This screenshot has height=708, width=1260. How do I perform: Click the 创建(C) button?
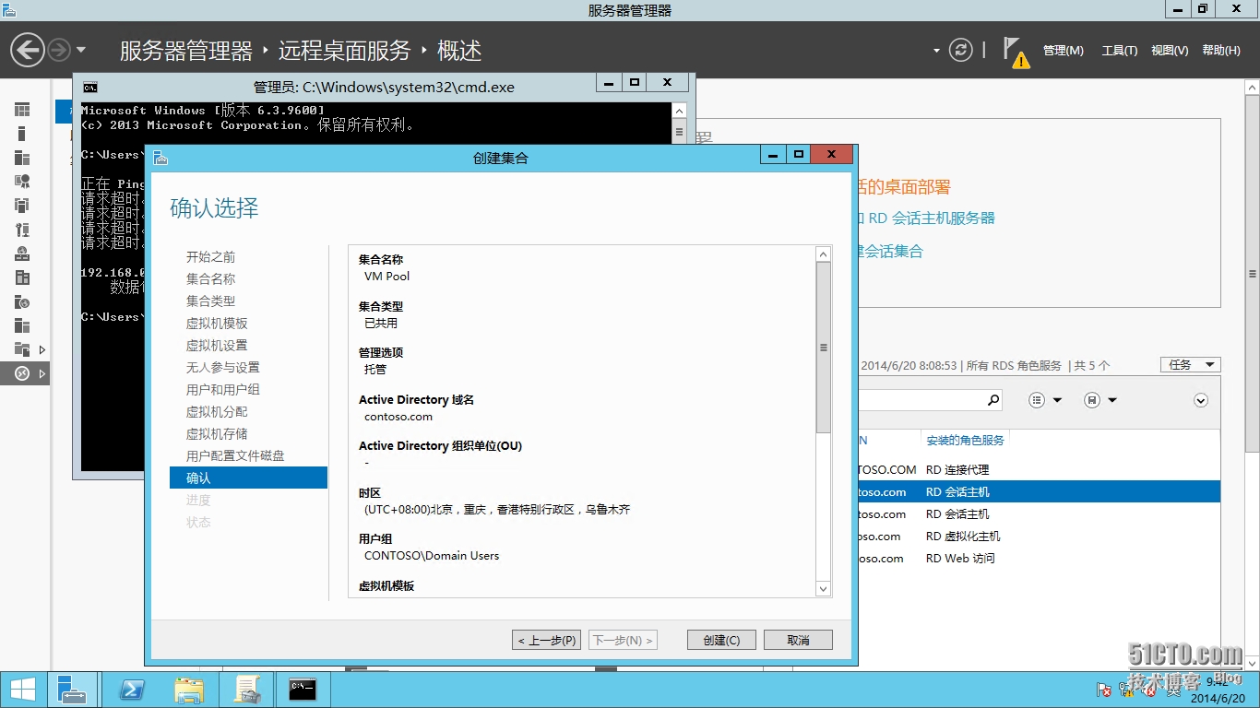(721, 640)
